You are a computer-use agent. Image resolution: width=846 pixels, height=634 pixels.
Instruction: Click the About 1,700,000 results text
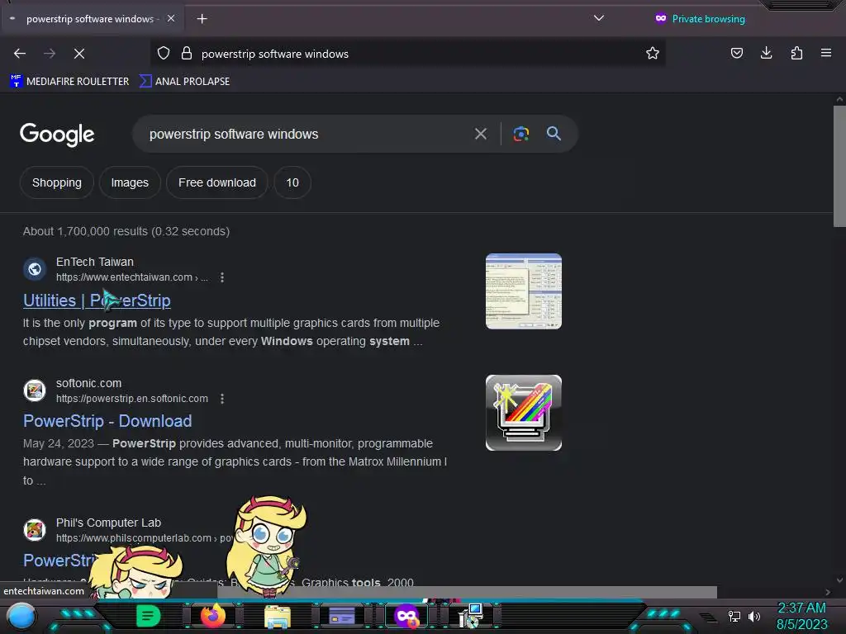(126, 231)
